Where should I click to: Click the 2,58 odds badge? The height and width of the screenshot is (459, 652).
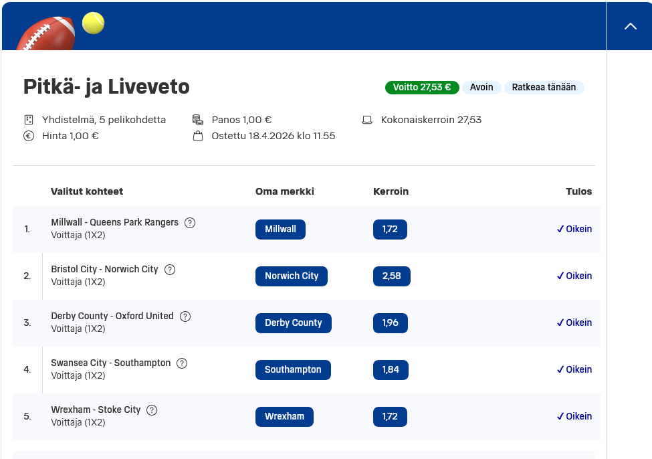pos(392,276)
